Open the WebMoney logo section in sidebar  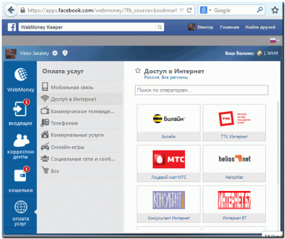click(x=20, y=80)
